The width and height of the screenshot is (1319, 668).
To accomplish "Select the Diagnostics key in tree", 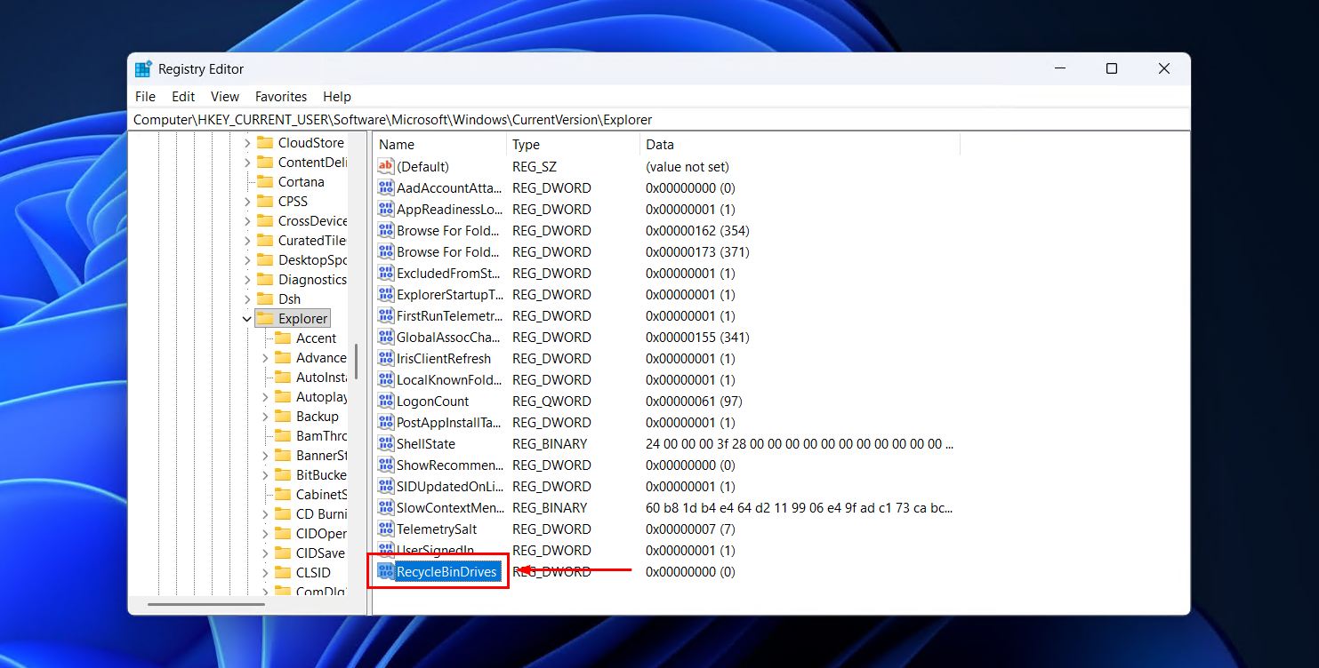I will click(311, 279).
